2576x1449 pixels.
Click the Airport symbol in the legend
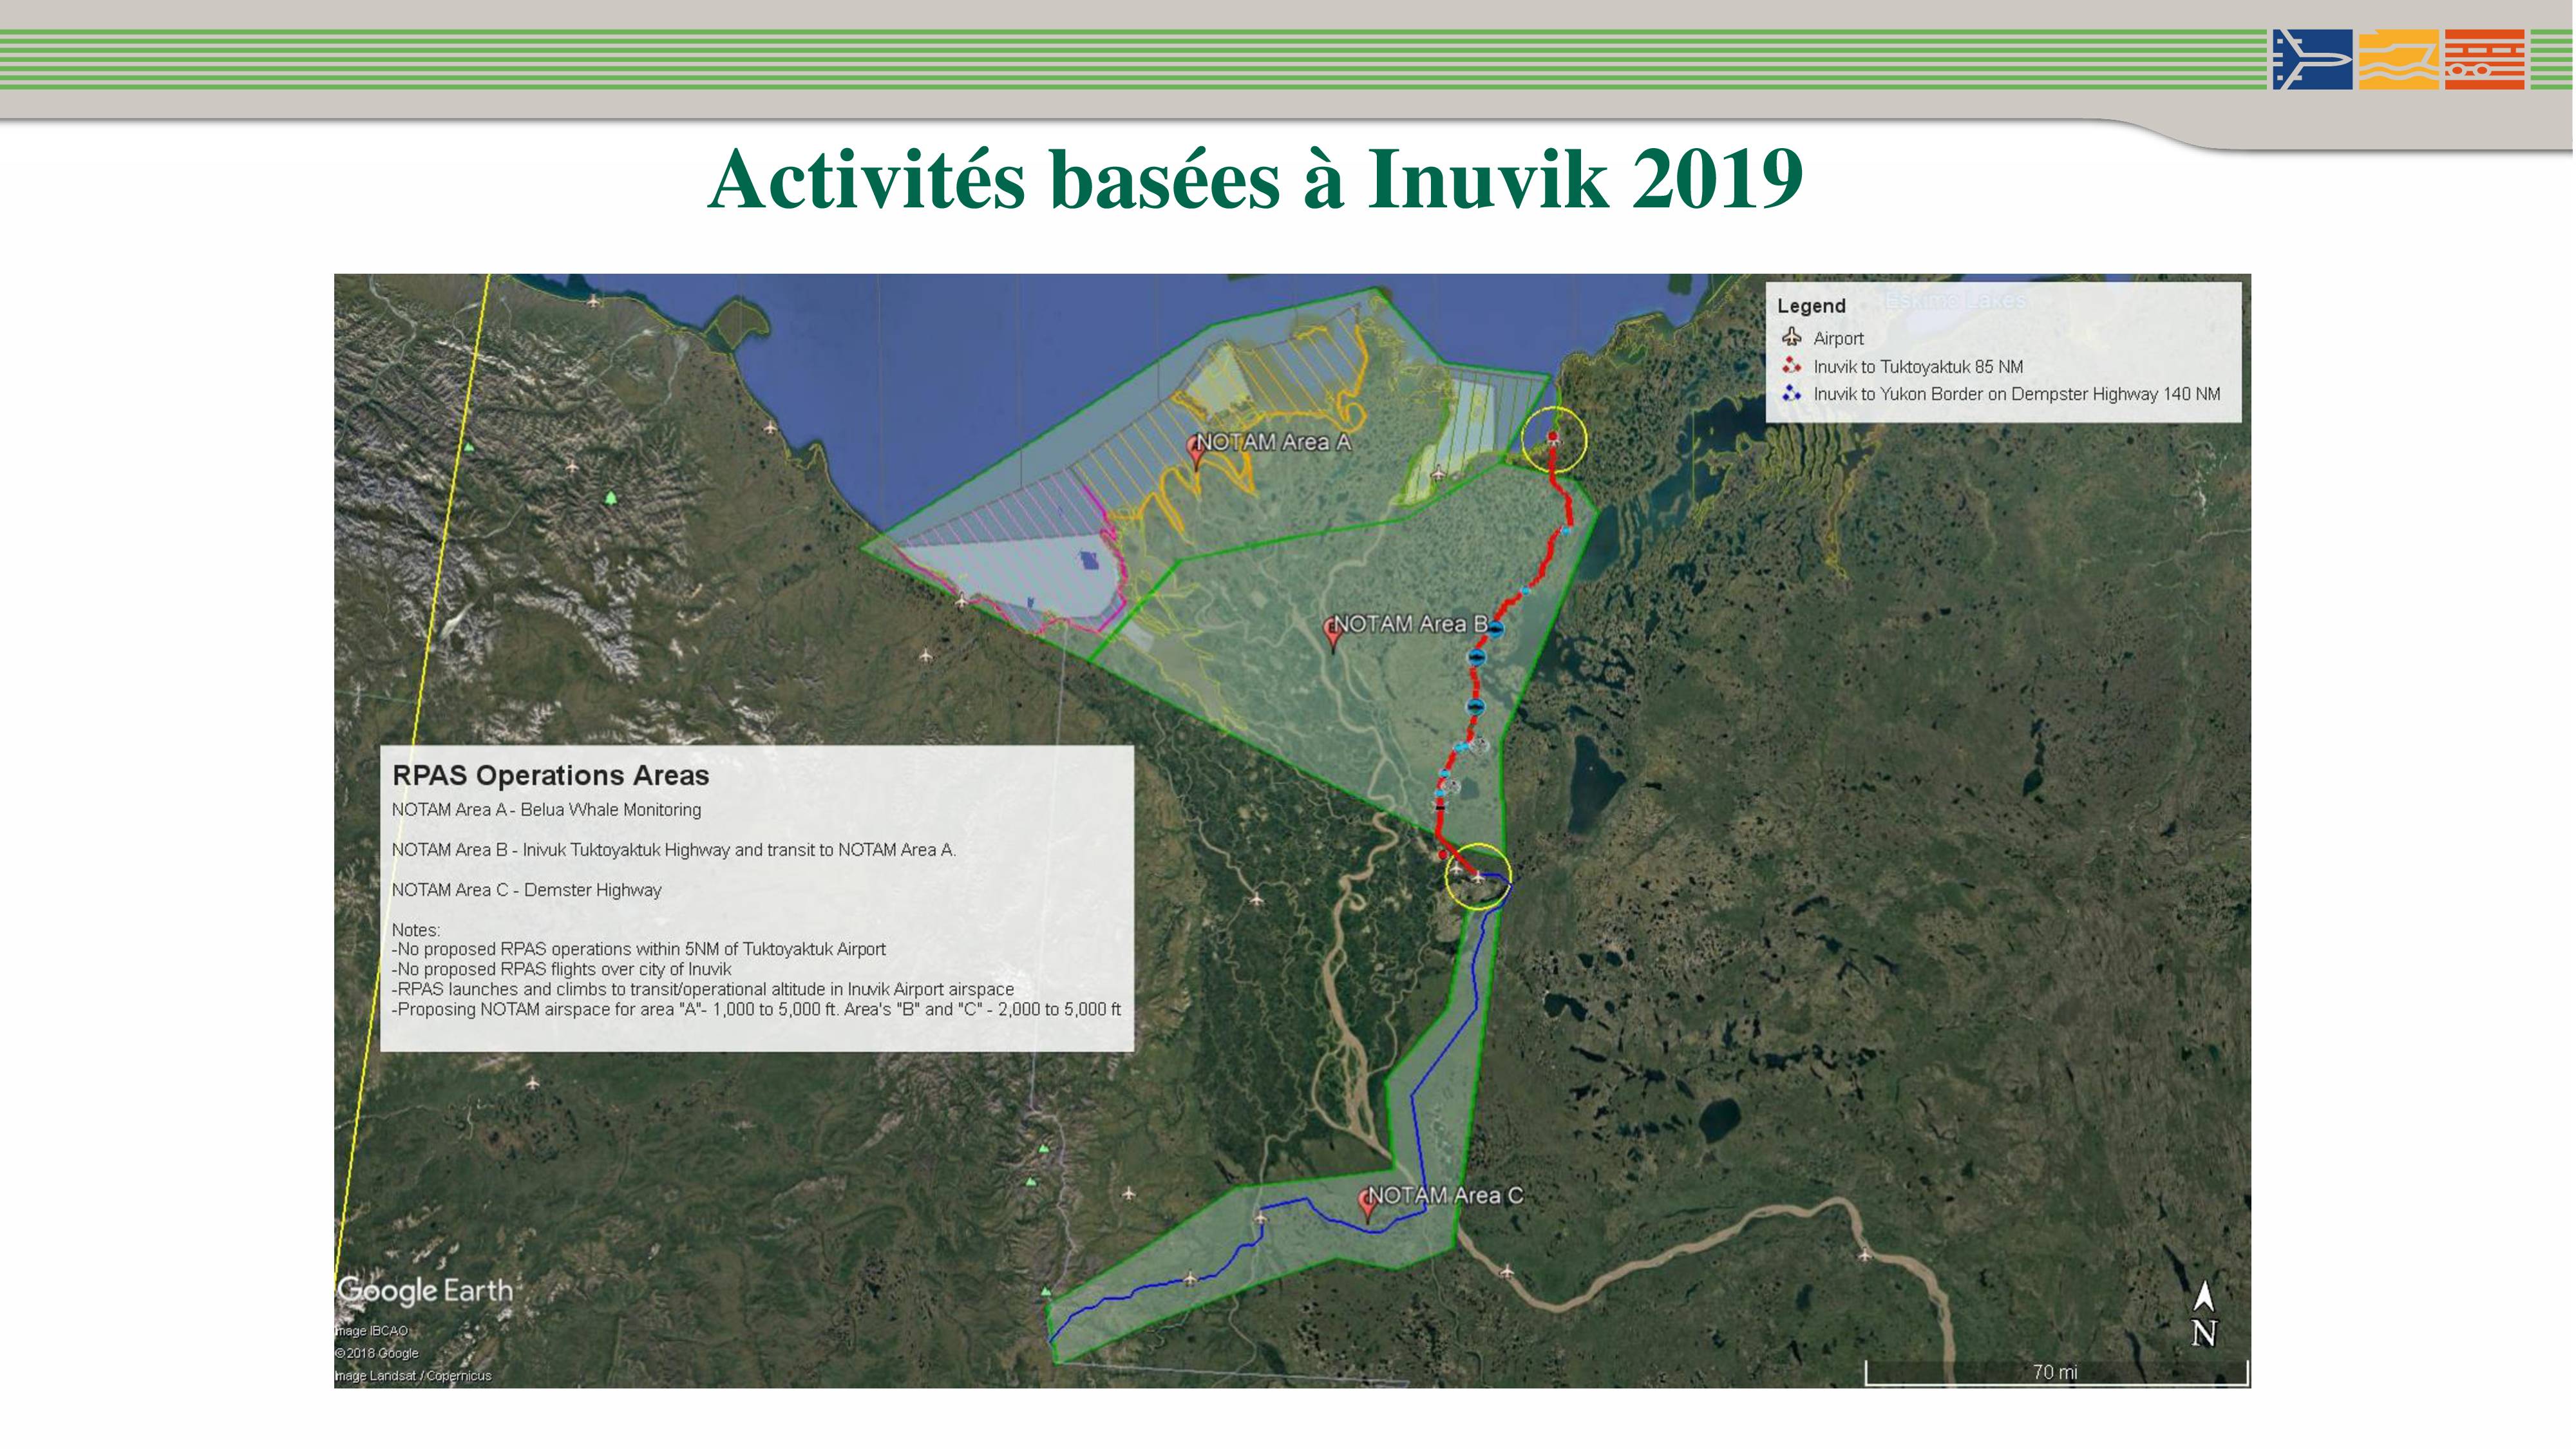[x=1791, y=337]
